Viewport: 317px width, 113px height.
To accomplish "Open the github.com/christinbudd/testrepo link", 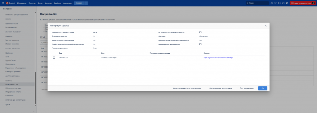I will (218, 58).
